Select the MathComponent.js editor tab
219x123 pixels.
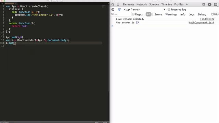10,3
